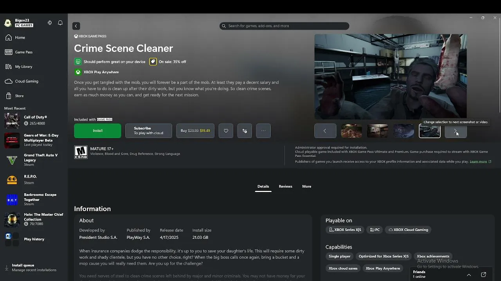Open the Halo: The Master Chief Collection icon
This screenshot has height=281, width=501.
click(x=12, y=220)
